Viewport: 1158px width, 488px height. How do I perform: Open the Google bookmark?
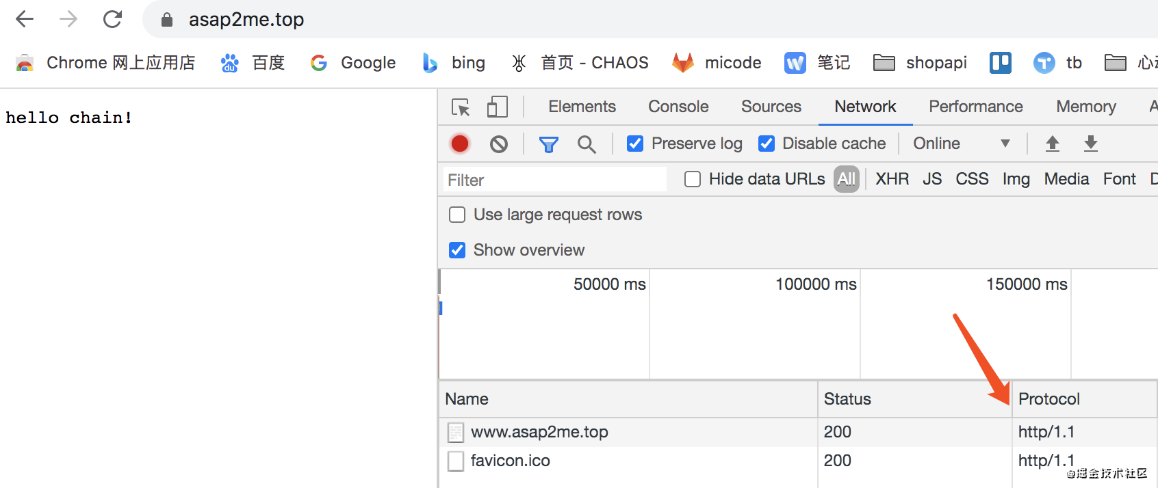pos(353,63)
